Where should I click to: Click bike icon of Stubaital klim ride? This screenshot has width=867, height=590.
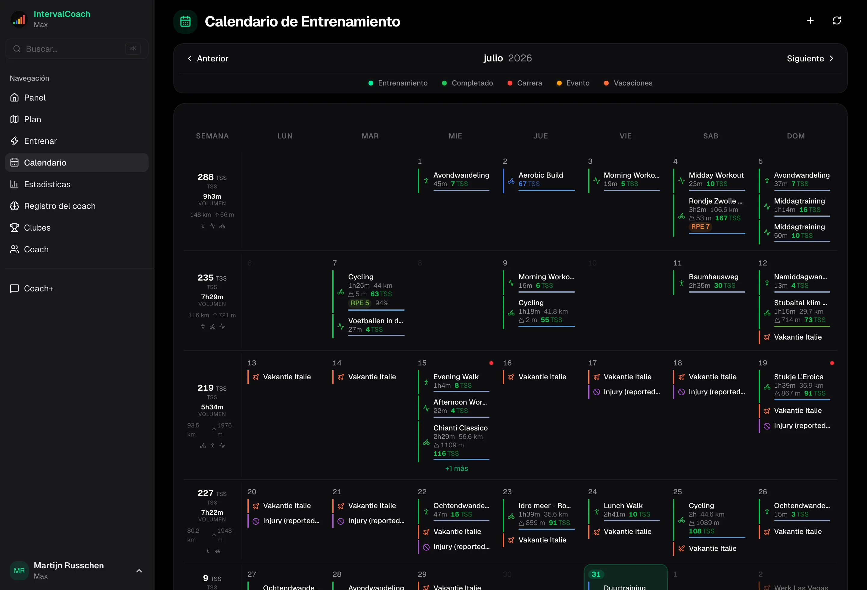tap(767, 313)
